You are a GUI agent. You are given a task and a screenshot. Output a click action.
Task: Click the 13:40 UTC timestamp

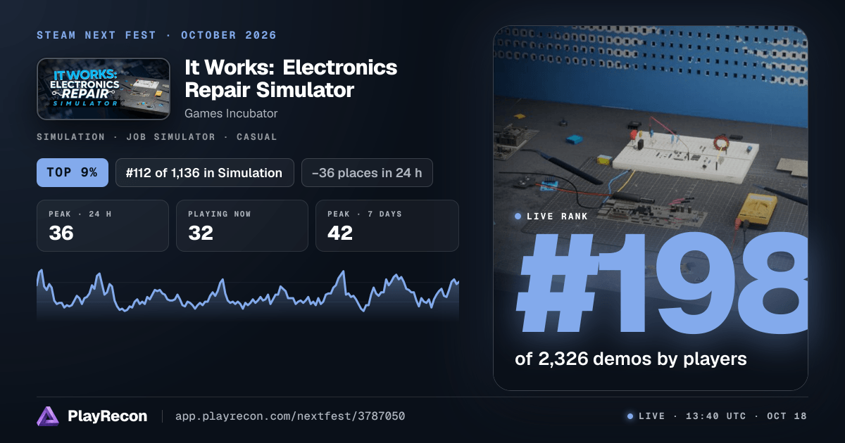pyautogui.click(x=715, y=416)
